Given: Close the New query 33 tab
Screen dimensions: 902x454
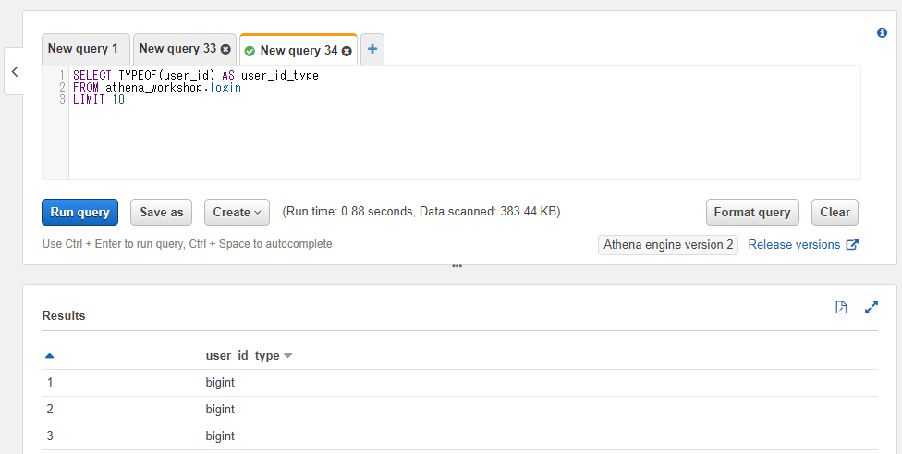Looking at the screenshot, I should pyautogui.click(x=225, y=50).
